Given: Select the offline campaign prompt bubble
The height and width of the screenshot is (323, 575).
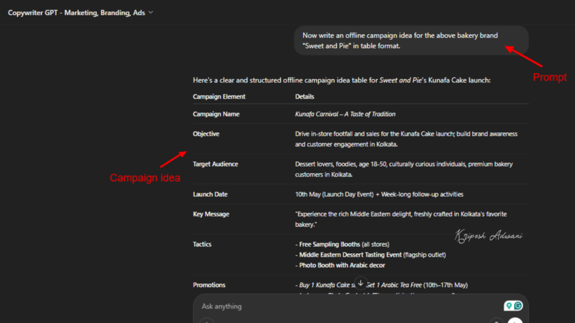Looking at the screenshot, I should 410,40.
